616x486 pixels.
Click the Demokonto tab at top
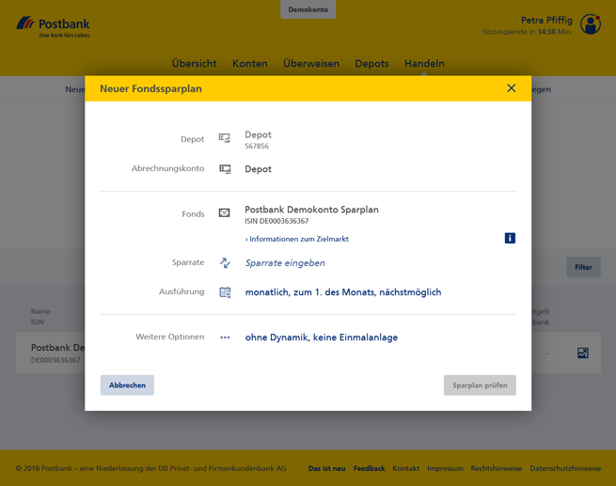point(308,9)
